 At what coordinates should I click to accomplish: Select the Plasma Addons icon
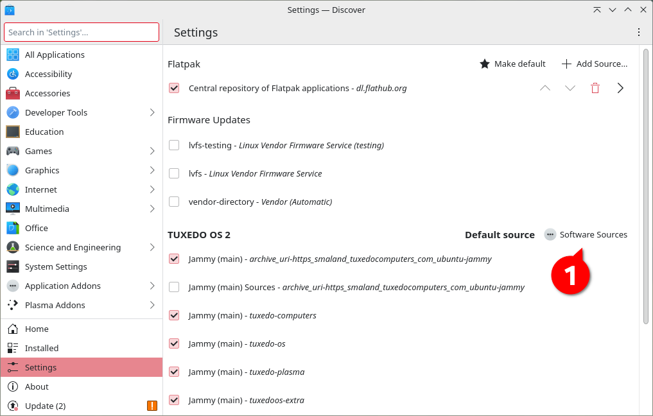click(x=13, y=305)
